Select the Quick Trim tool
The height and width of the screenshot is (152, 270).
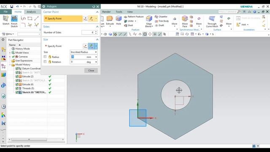pyautogui.click(x=30, y=25)
